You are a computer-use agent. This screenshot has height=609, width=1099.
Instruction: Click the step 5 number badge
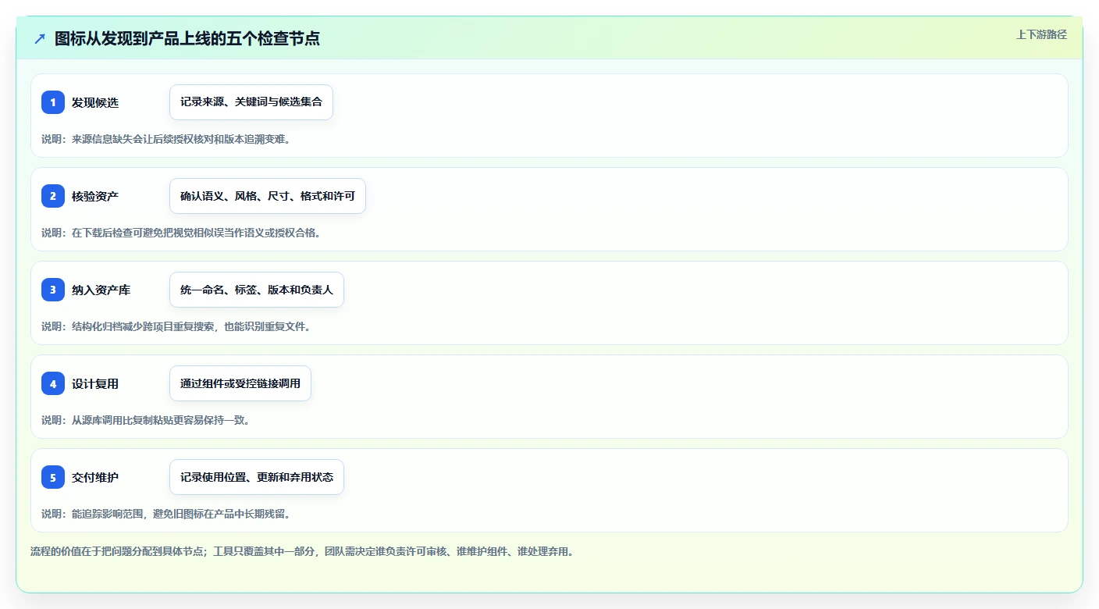click(53, 477)
